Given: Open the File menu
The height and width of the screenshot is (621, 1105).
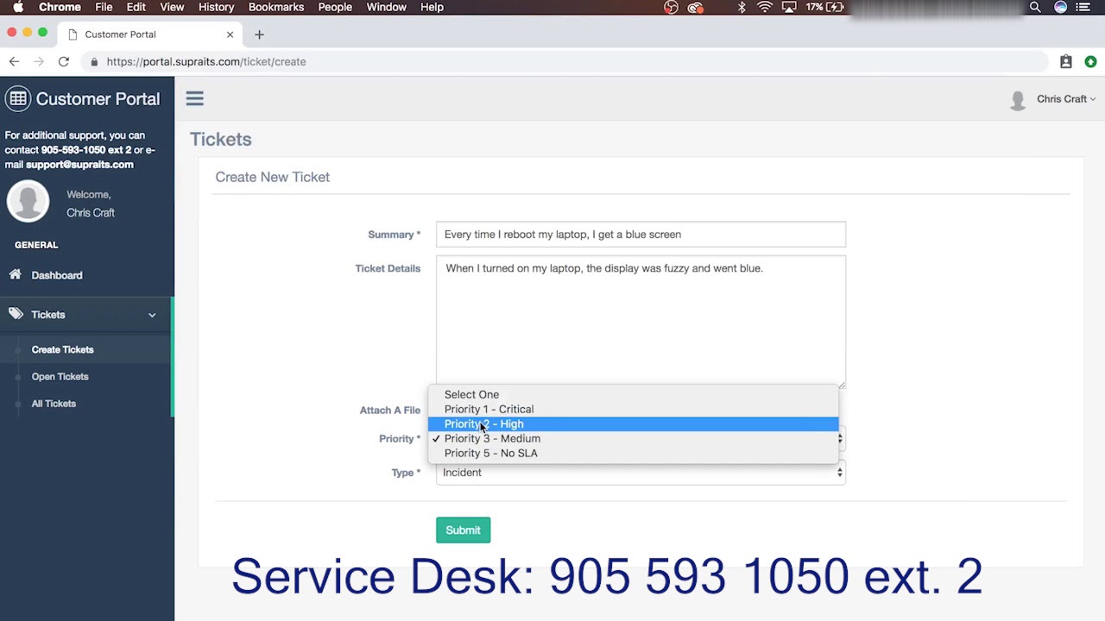Looking at the screenshot, I should click(104, 7).
